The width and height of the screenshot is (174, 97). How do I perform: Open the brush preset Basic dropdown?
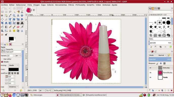161,39
